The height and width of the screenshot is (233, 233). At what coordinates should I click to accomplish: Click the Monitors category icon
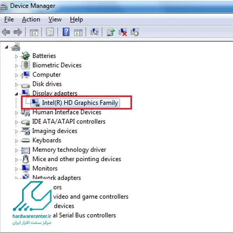26,169
